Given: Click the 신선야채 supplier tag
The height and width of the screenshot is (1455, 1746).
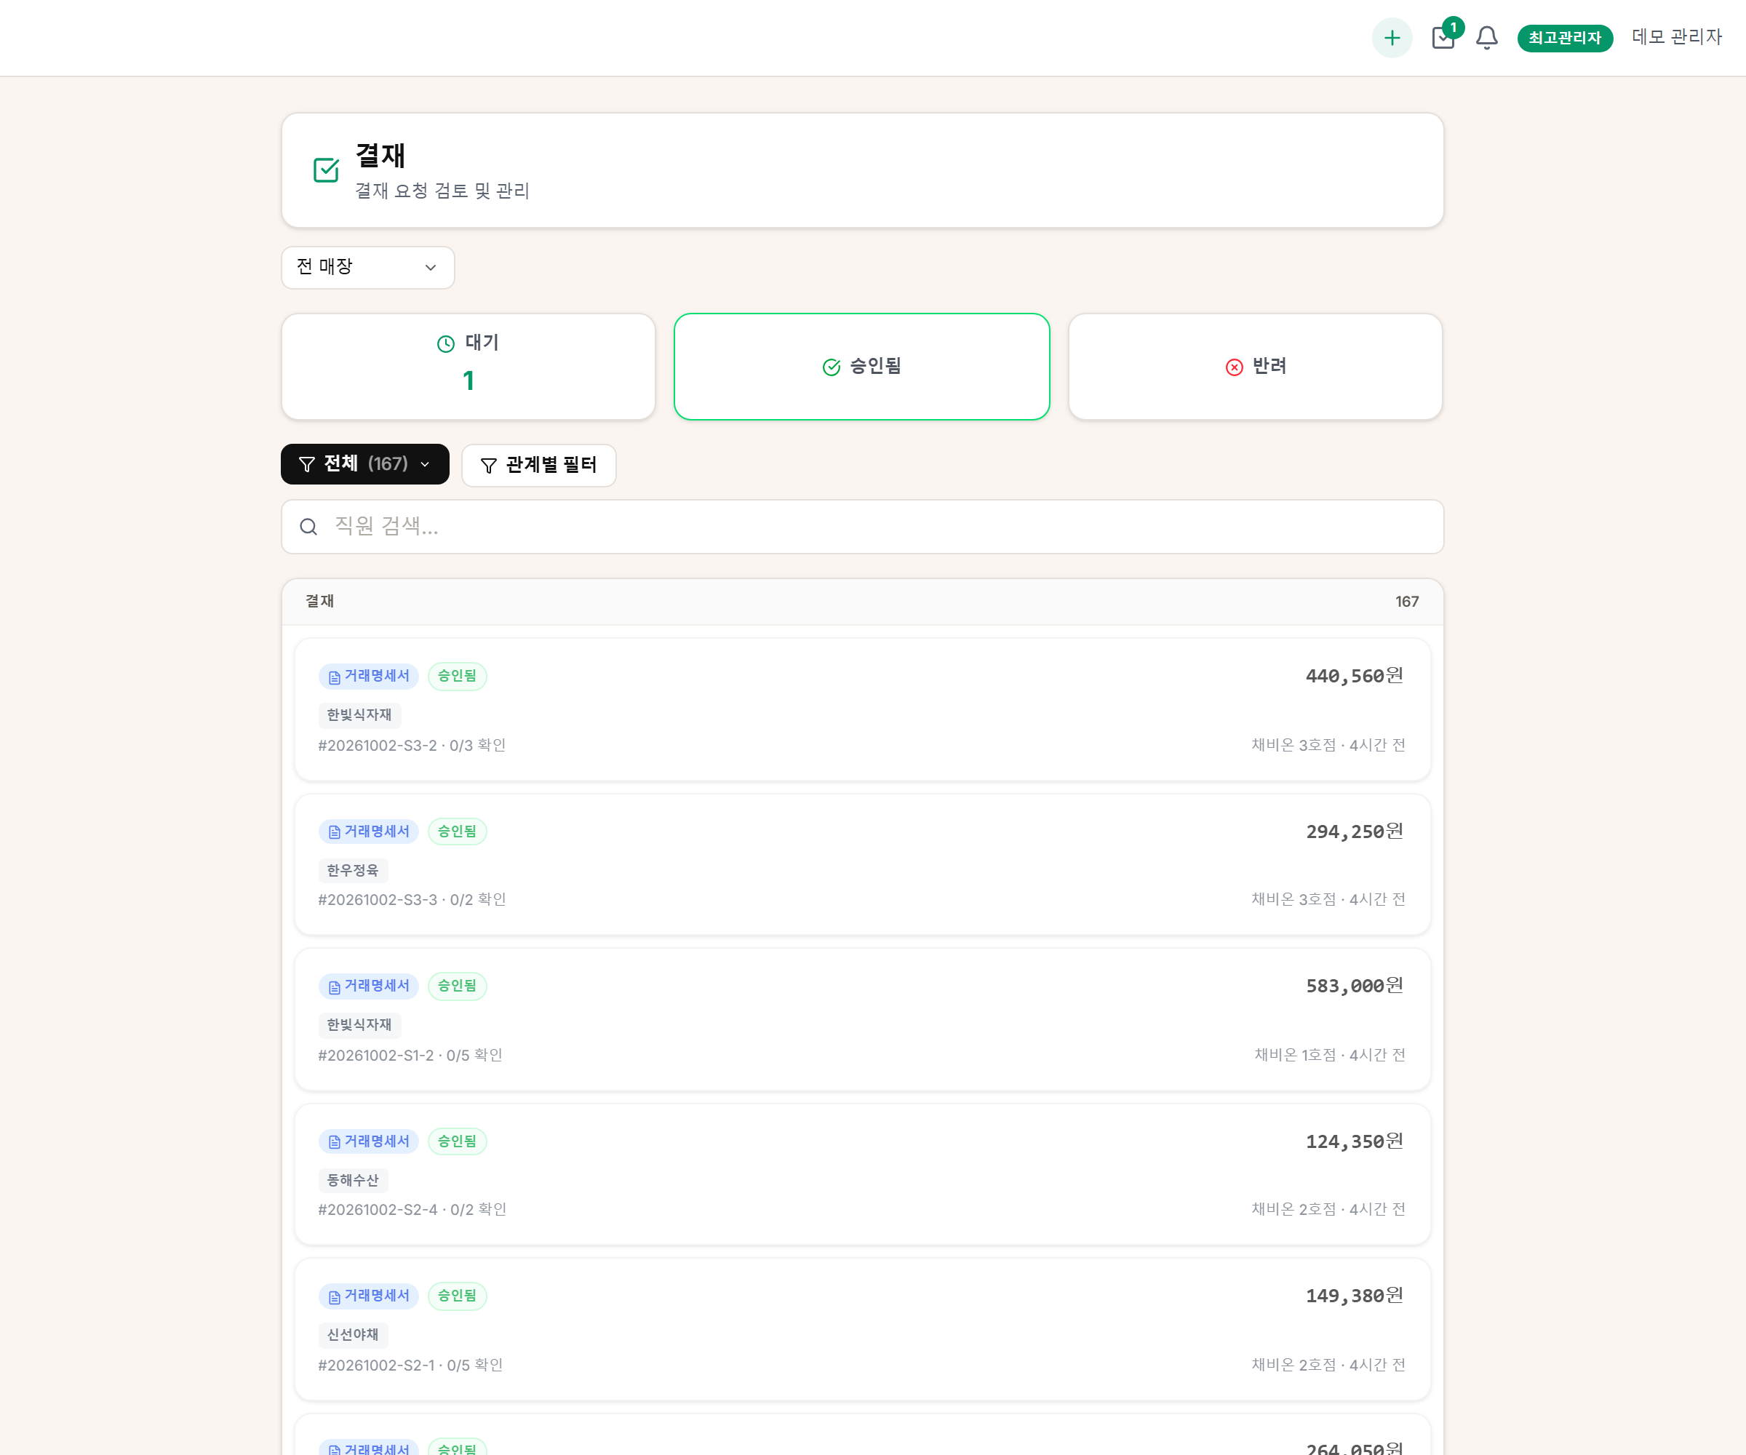Looking at the screenshot, I should (x=353, y=1334).
